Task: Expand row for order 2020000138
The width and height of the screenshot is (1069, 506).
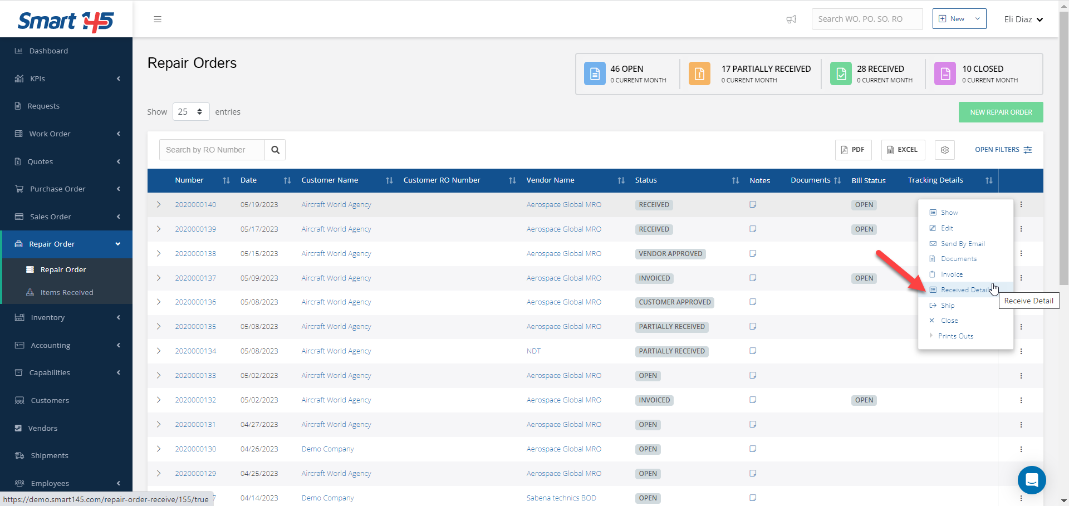Action: pyautogui.click(x=159, y=254)
